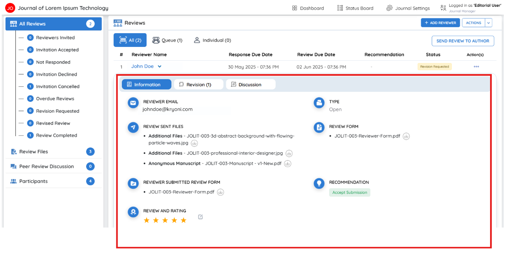
Task: Click the Review Sent Files paper-plane icon
Action: tap(133, 127)
